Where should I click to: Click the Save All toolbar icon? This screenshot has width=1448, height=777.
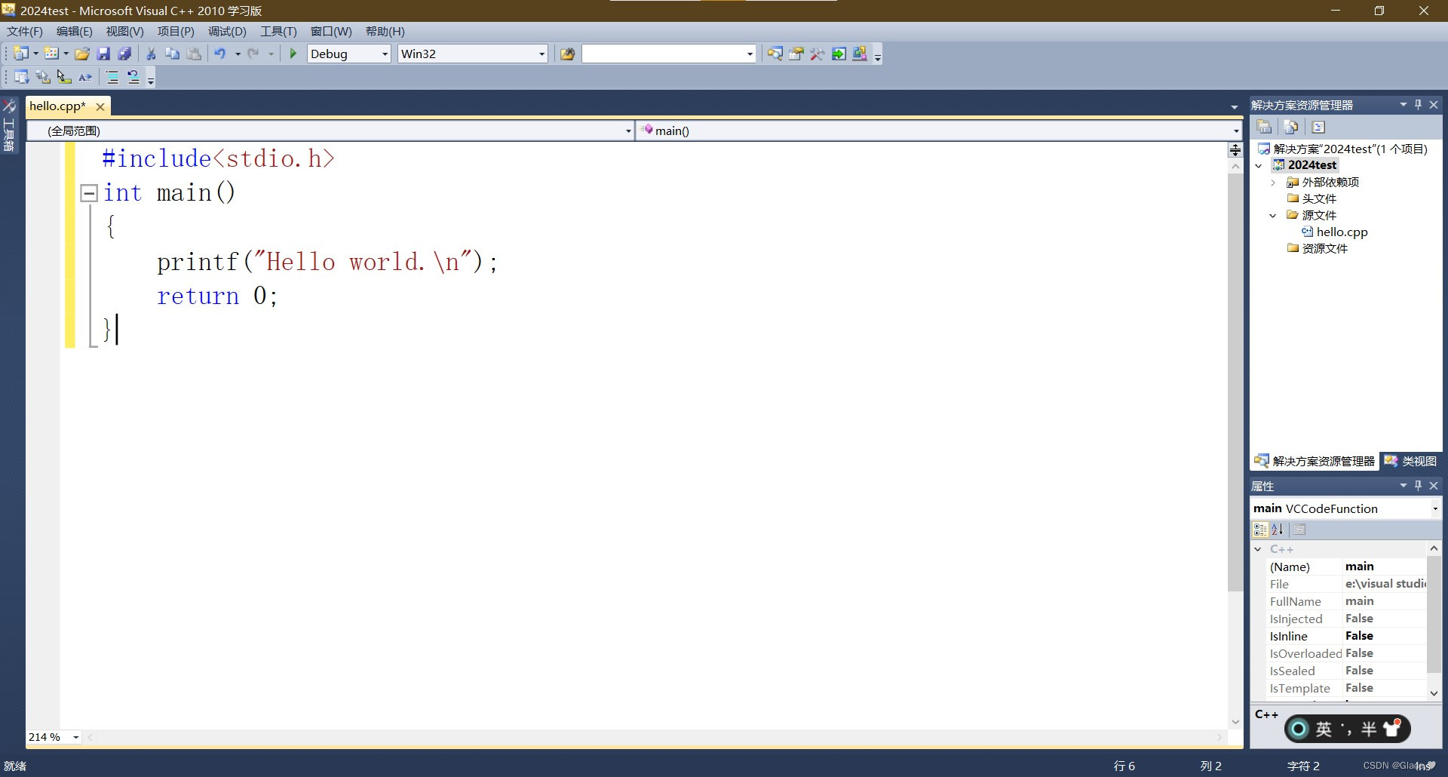pos(124,54)
